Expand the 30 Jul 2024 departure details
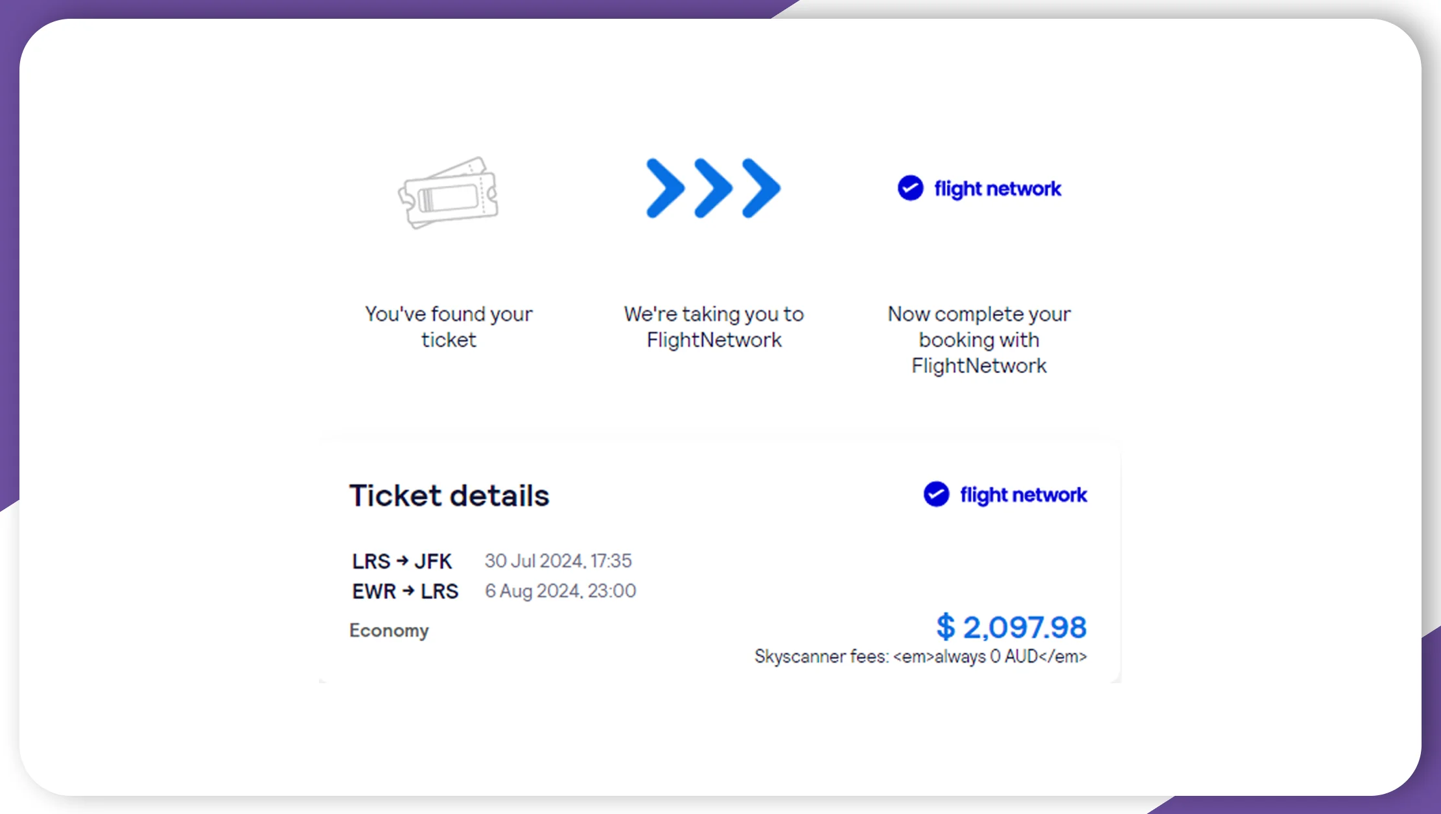Image resolution: width=1441 pixels, height=814 pixels. pos(559,561)
